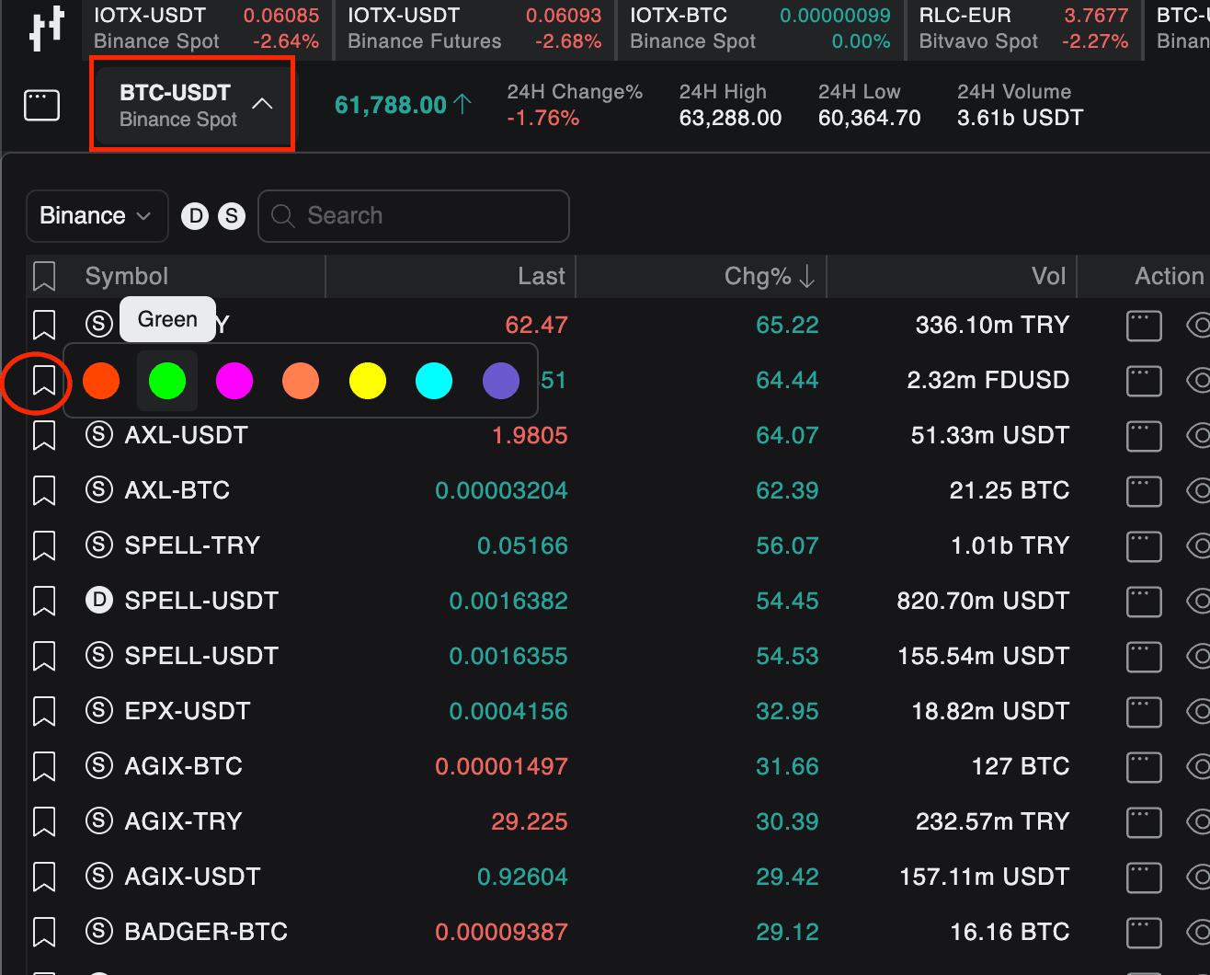Open AXL-BTC in a new panel
This screenshot has height=975, width=1210.
point(1144,491)
